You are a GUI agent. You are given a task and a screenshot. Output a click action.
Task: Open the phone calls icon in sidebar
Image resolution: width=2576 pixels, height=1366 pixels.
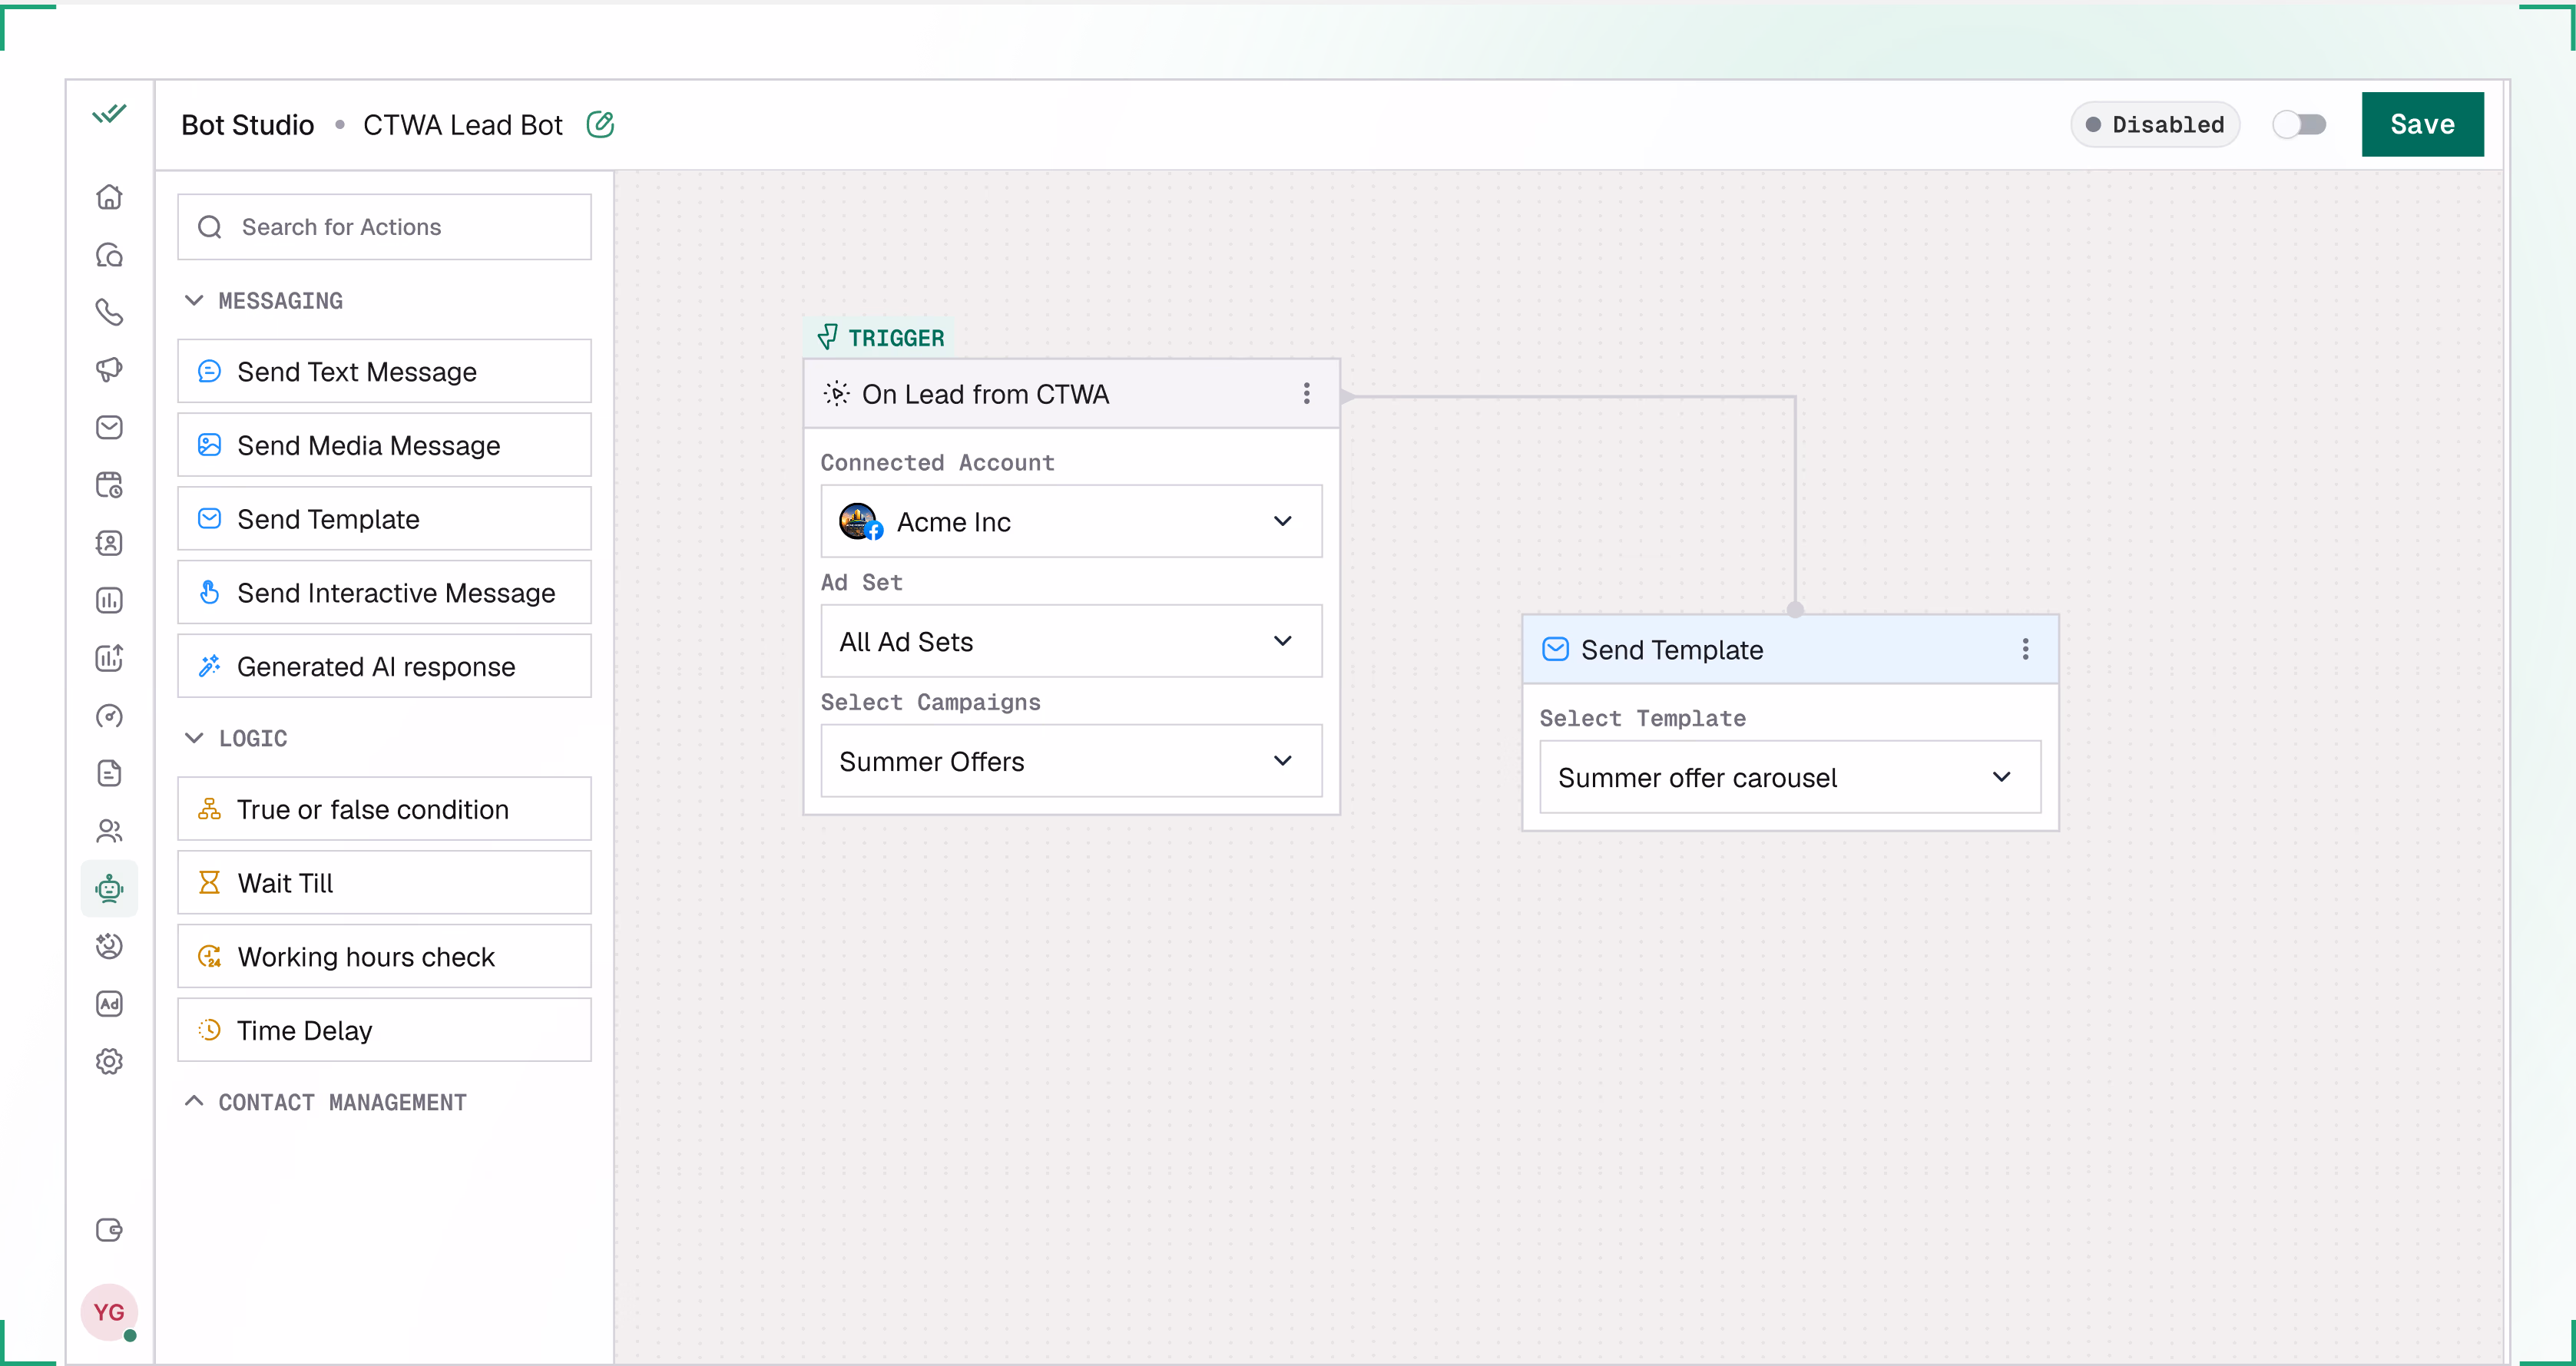(109, 312)
